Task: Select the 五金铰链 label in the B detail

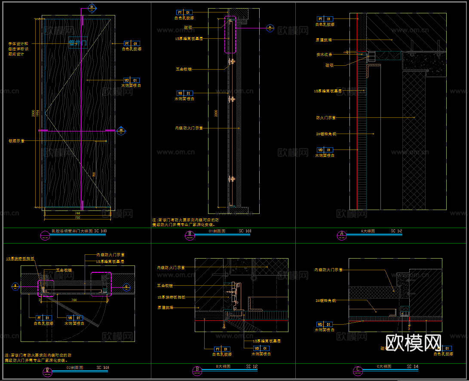Action: point(165,286)
